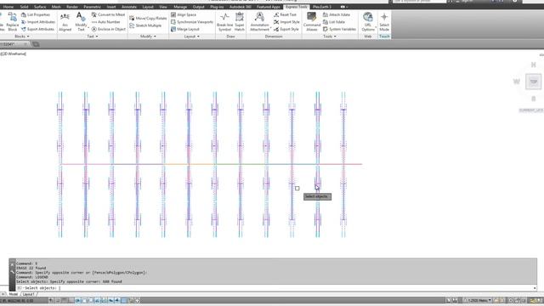Viewport: 544px width, 306px height.
Task: Click the Replace Block tool
Action: click(13, 21)
